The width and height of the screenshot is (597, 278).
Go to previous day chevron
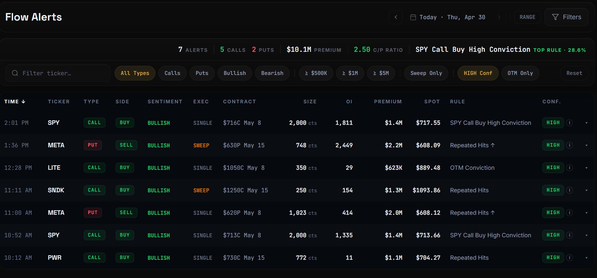coord(396,17)
